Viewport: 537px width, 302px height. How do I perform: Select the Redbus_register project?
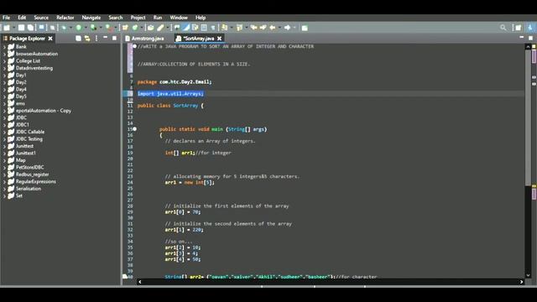[x=32, y=174]
